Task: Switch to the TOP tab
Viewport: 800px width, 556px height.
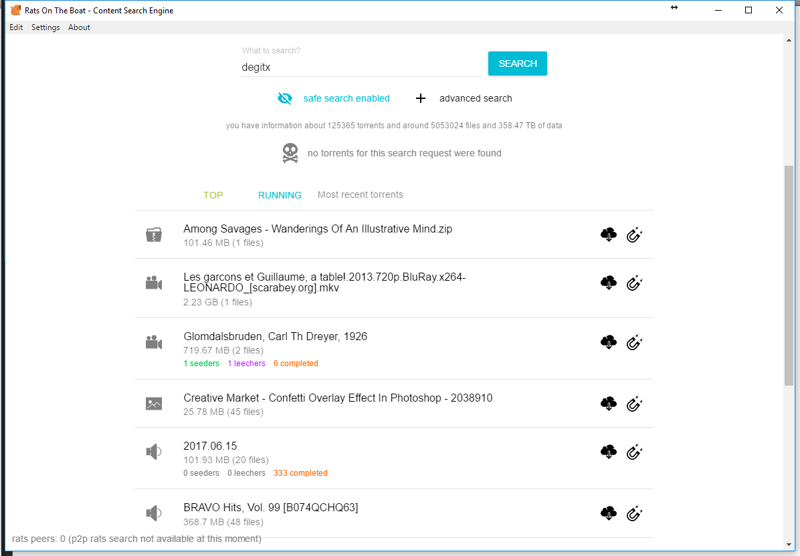Action: [x=213, y=195]
